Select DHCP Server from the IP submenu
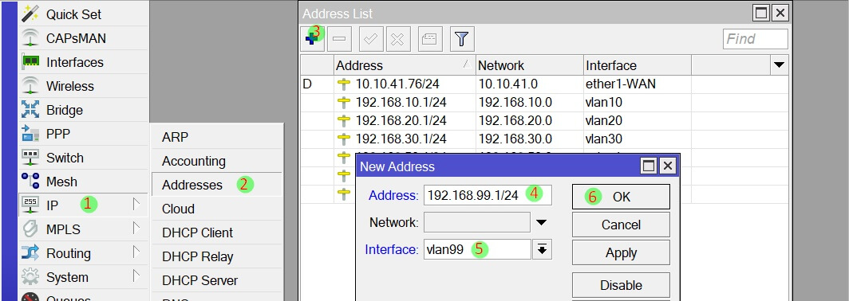This screenshot has width=849, height=301. [x=216, y=280]
